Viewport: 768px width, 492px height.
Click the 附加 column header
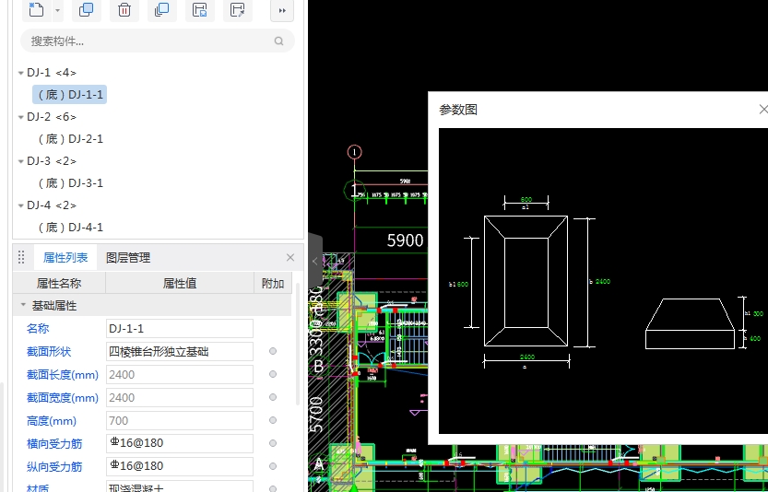pyautogui.click(x=273, y=283)
